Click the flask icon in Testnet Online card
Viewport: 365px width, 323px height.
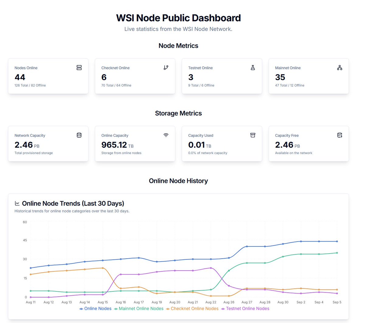[x=253, y=67]
